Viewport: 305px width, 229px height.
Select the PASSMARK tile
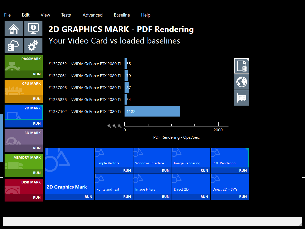pyautogui.click(x=24, y=63)
